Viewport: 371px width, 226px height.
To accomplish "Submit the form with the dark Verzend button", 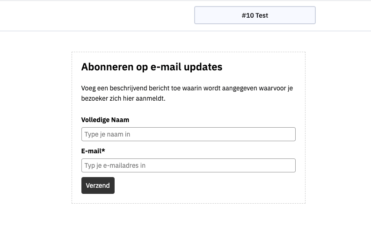I will tap(98, 185).
